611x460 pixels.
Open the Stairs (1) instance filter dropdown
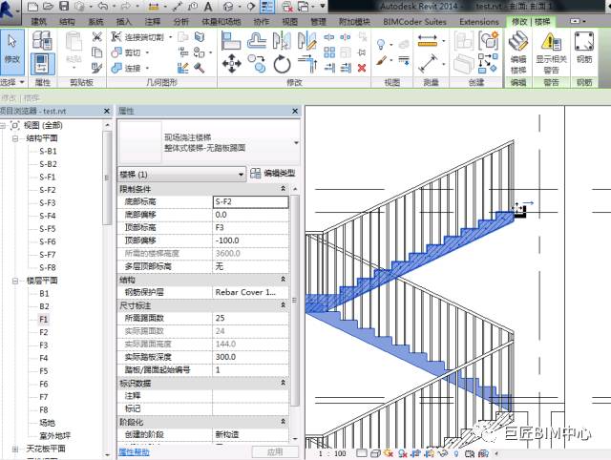tap(241, 175)
